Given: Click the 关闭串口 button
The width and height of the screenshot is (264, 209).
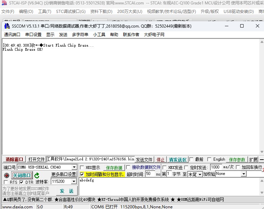Looking at the screenshot, I should tap(22, 175).
